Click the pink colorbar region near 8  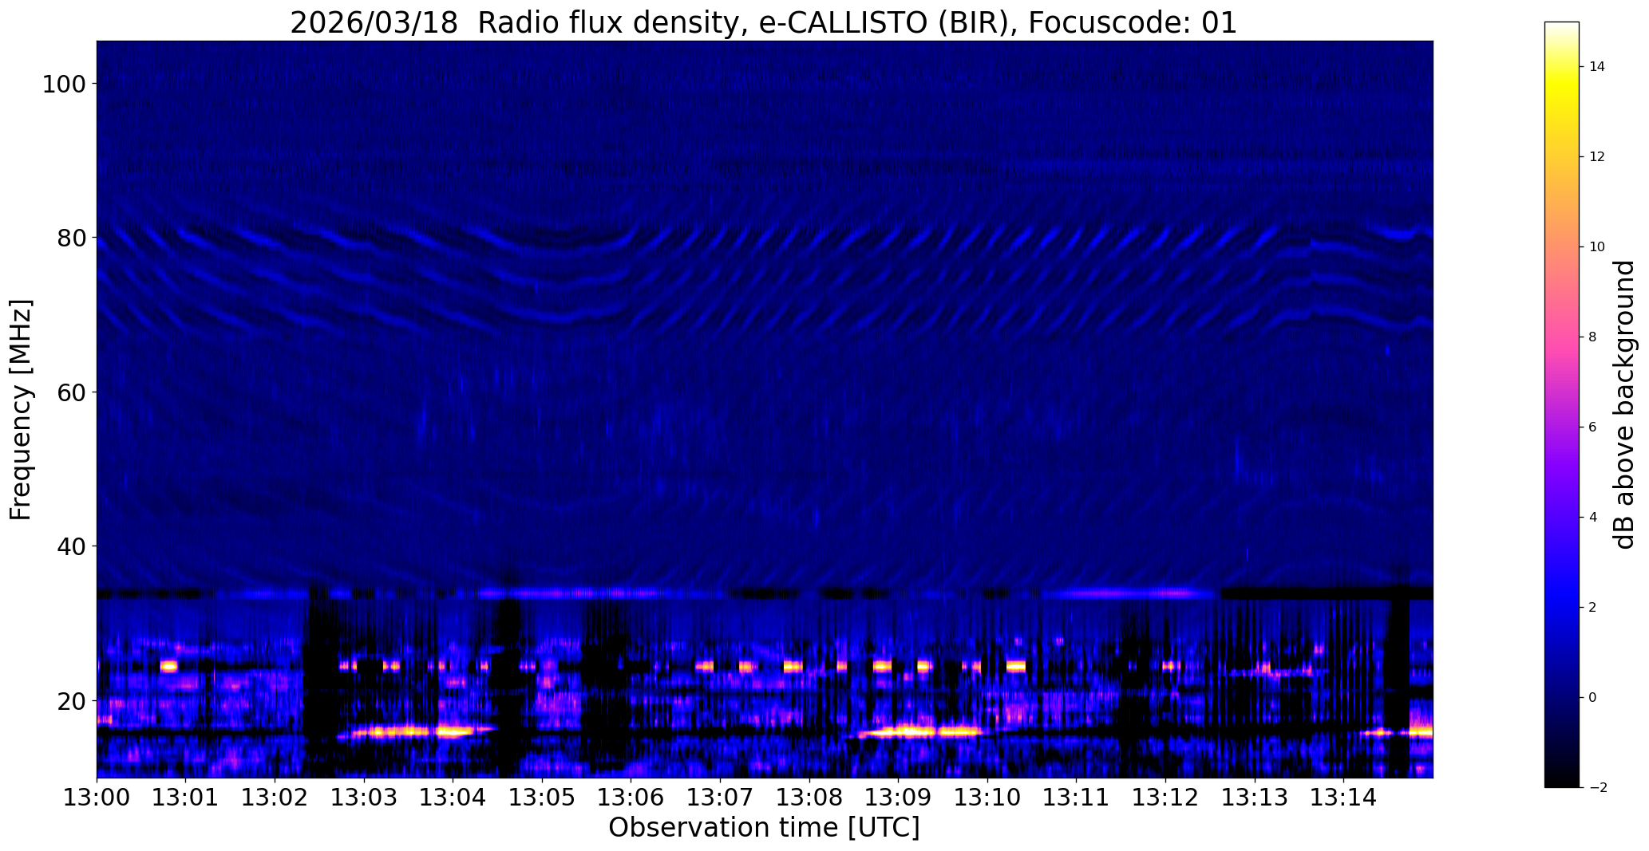[1561, 337]
